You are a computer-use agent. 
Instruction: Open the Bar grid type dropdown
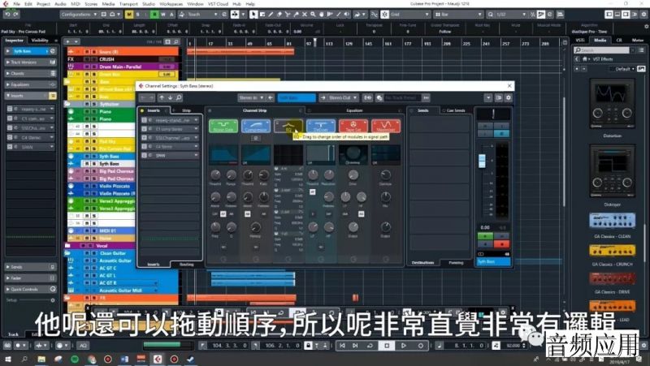click(458, 15)
